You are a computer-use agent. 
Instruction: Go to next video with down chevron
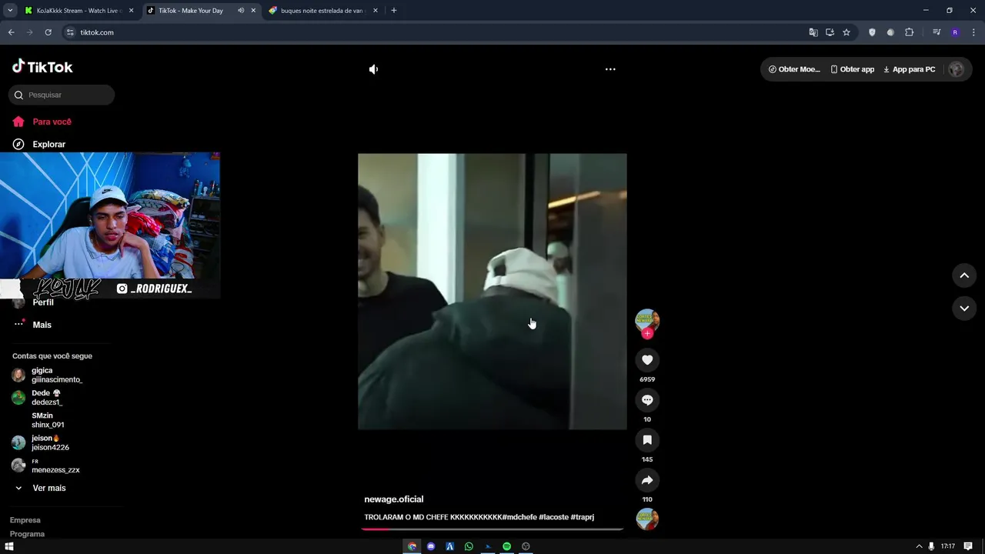964,309
